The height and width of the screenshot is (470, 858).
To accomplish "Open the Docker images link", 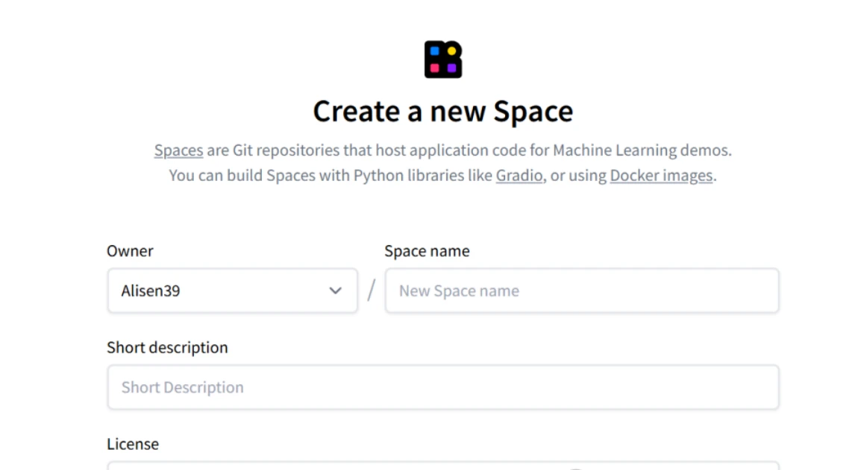I will coord(661,176).
